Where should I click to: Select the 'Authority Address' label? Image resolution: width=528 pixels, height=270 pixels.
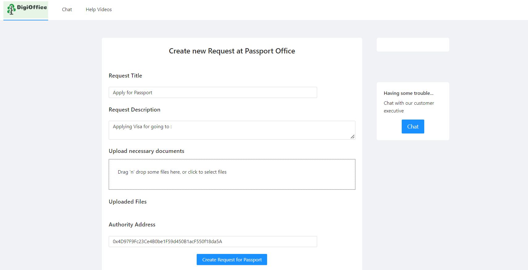[x=132, y=225]
